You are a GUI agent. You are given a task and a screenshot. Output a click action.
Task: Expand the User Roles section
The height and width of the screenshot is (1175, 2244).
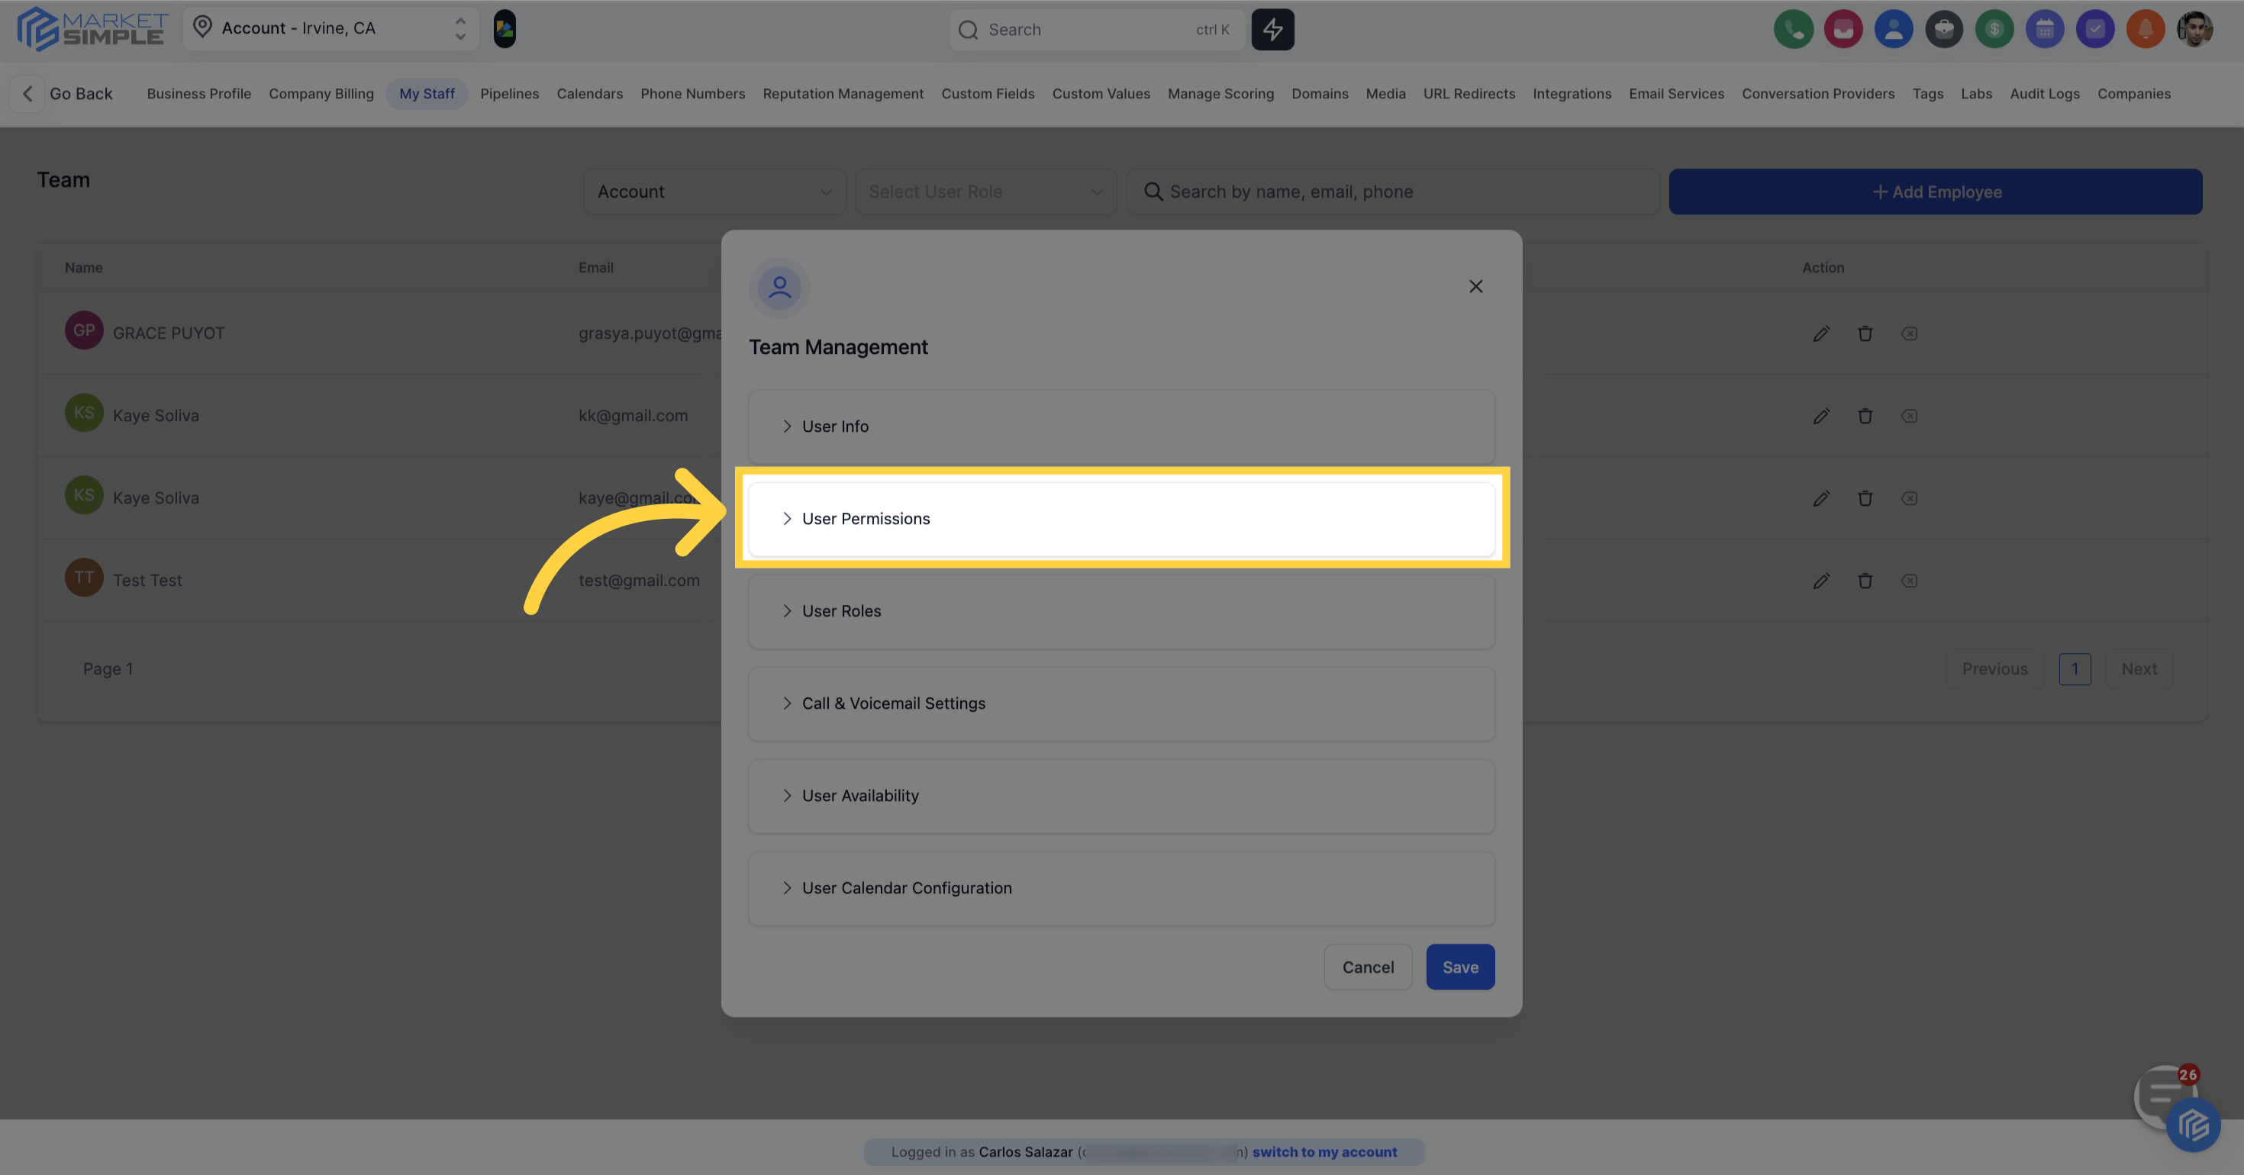tap(1120, 610)
